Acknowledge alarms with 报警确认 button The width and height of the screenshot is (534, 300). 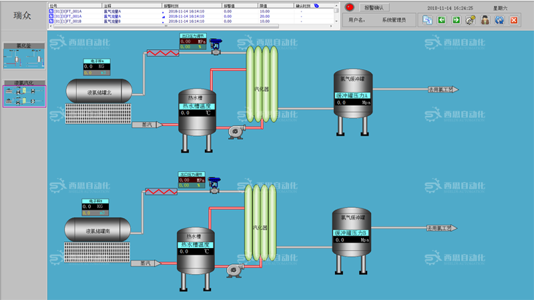(x=374, y=7)
